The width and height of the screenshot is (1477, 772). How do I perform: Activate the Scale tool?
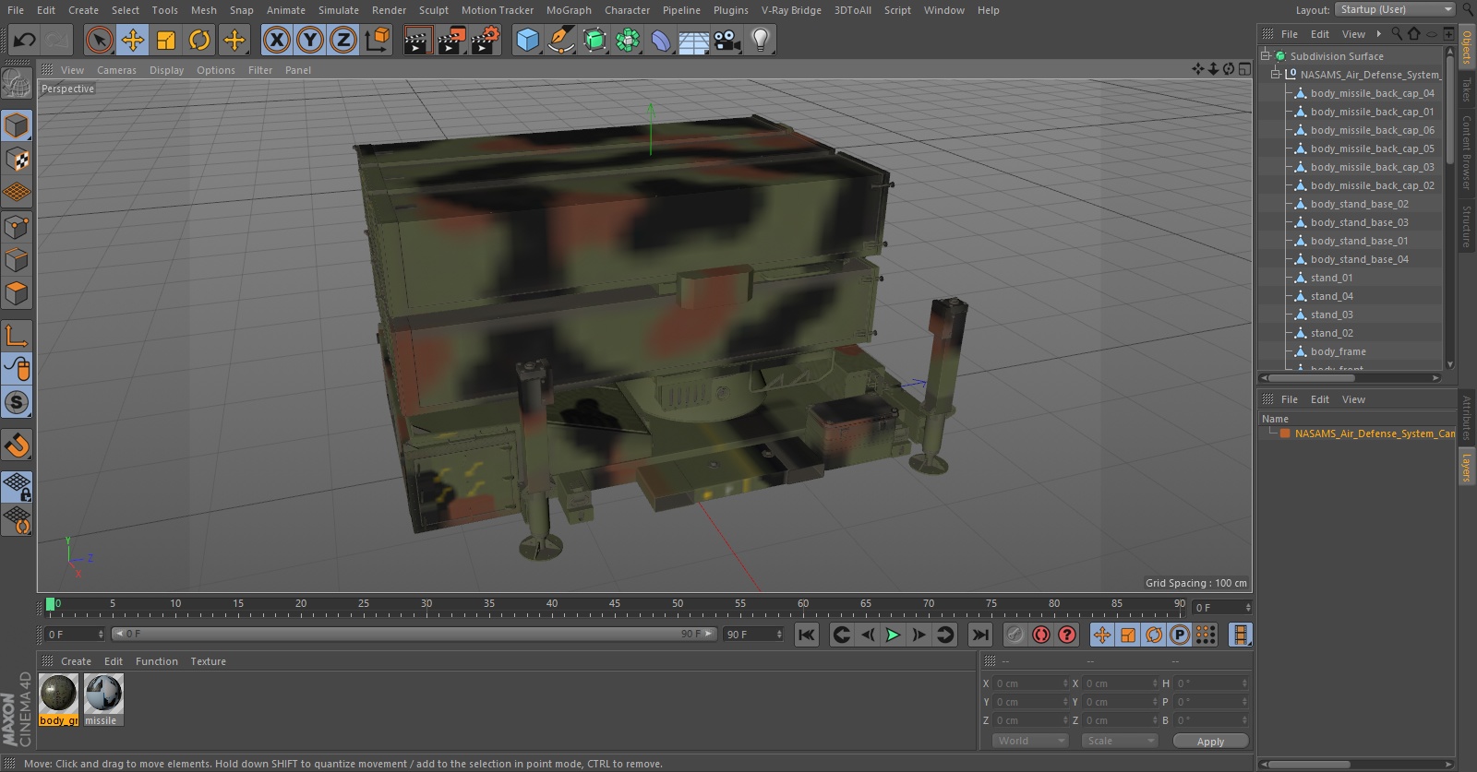[166, 40]
